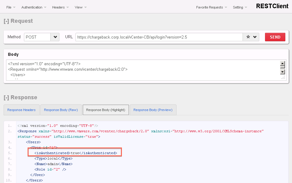Switch to Response Body (Preview) tab
The width and height of the screenshot is (292, 183).
pyautogui.click(x=153, y=110)
